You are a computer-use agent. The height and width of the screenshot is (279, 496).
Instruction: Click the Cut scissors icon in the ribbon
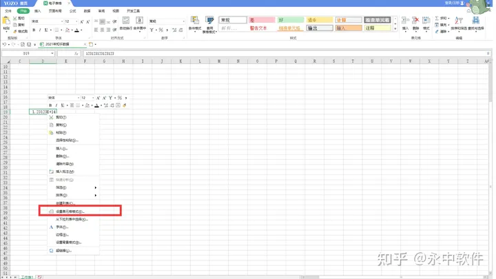[15, 19]
